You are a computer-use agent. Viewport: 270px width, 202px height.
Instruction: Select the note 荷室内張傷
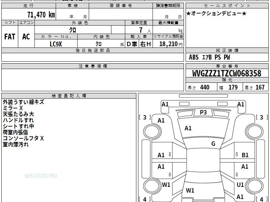point(15,132)
